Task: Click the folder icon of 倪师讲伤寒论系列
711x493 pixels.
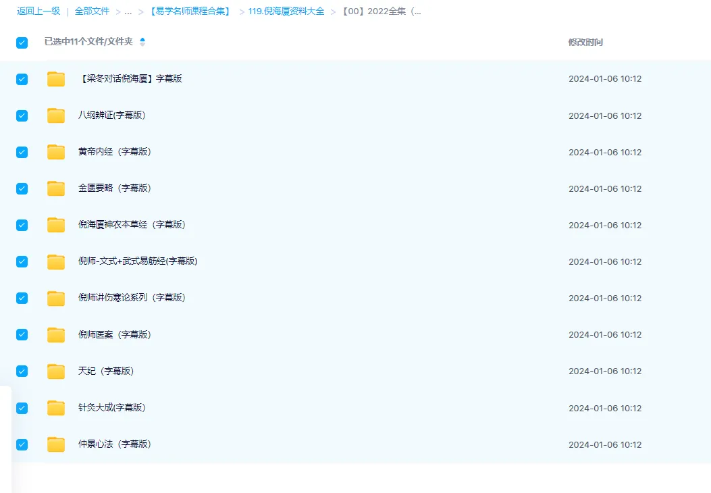Action: tap(56, 298)
